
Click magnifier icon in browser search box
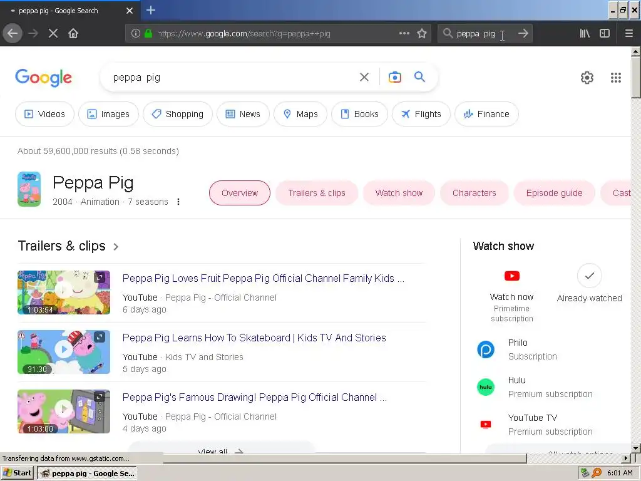[x=448, y=34]
